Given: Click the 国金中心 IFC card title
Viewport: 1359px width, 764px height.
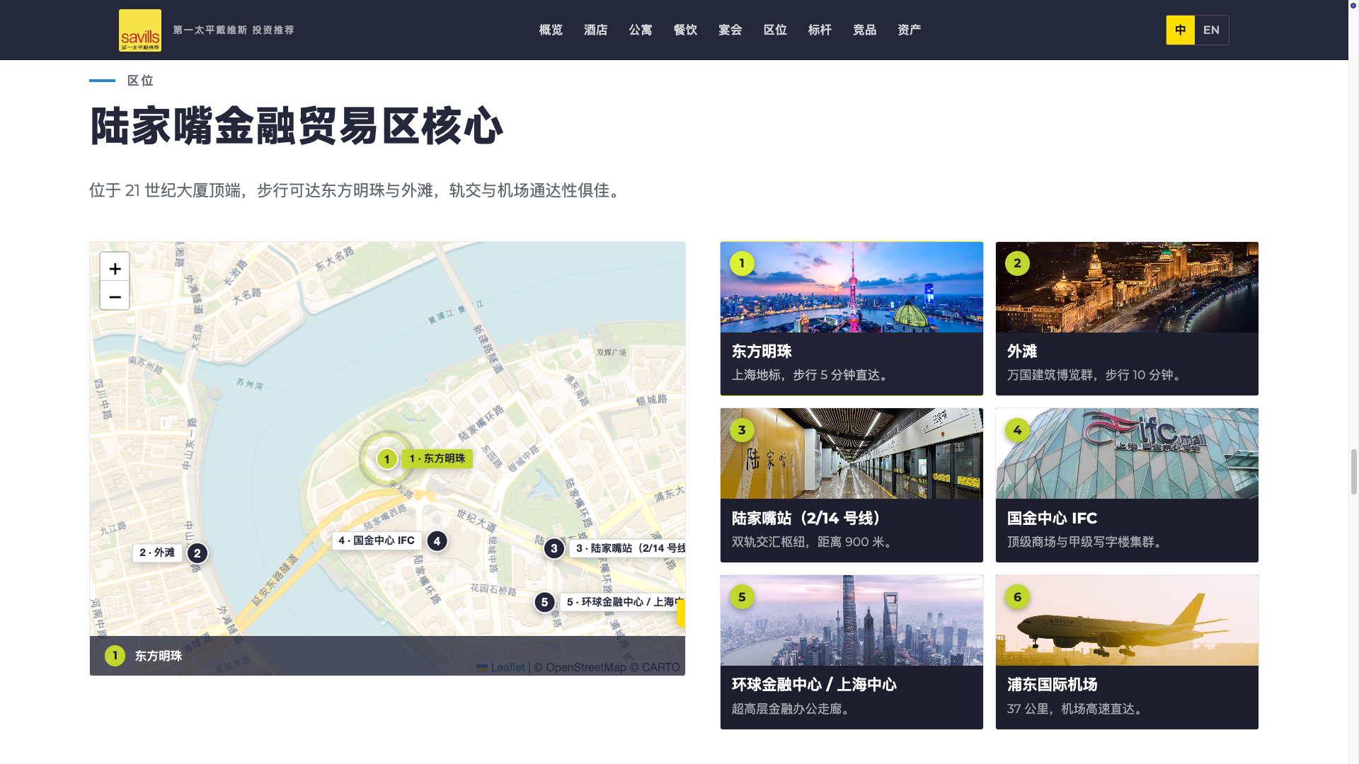Looking at the screenshot, I should coord(1052,519).
